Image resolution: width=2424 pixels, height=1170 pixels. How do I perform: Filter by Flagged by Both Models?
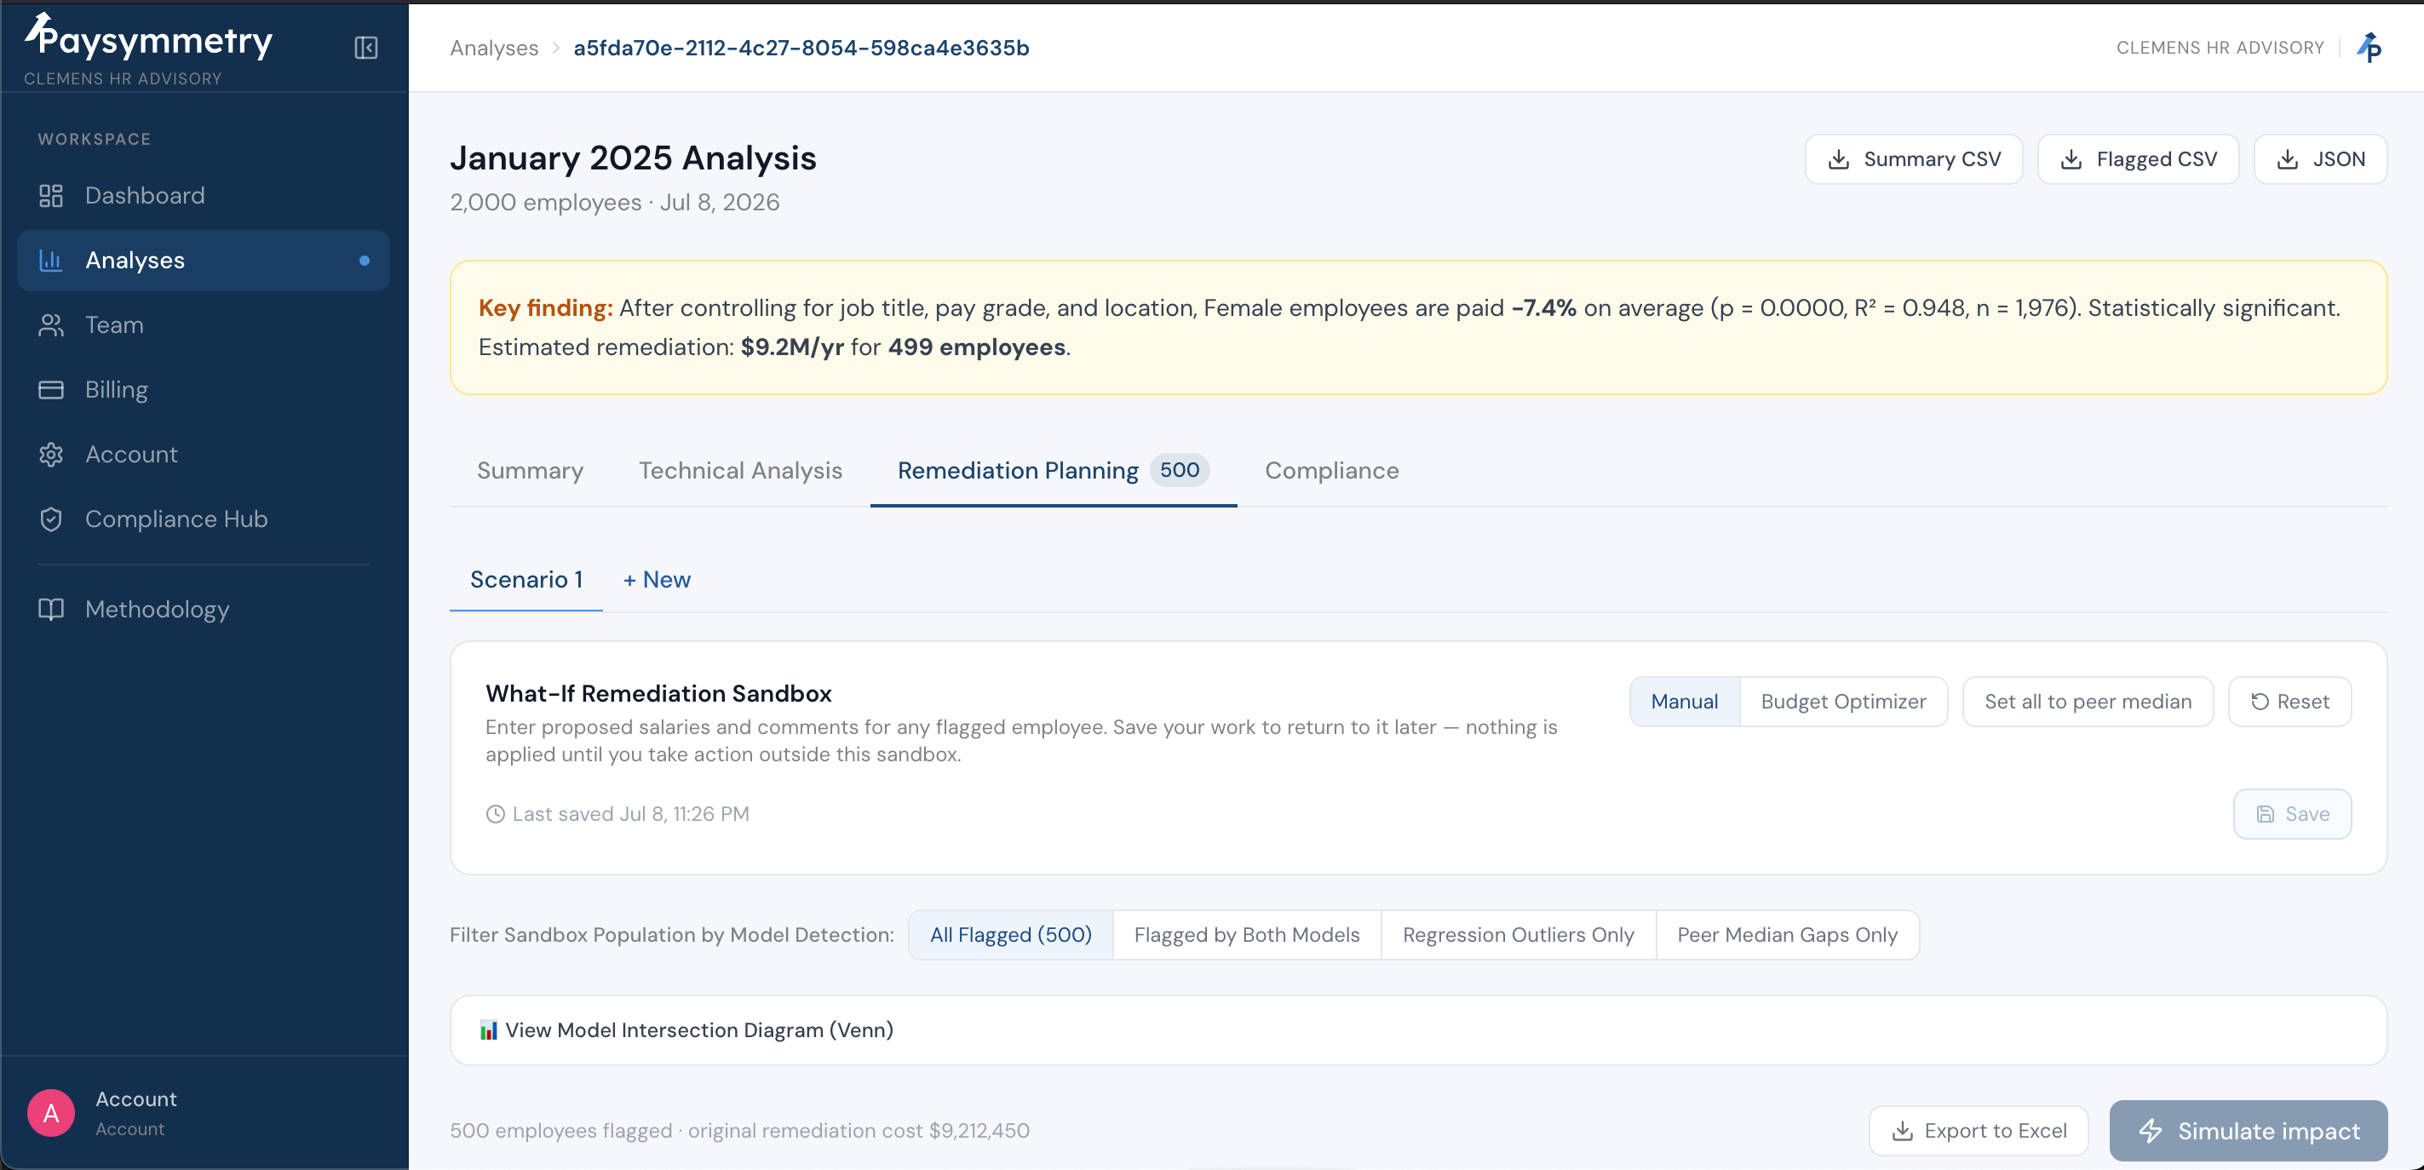point(1247,935)
